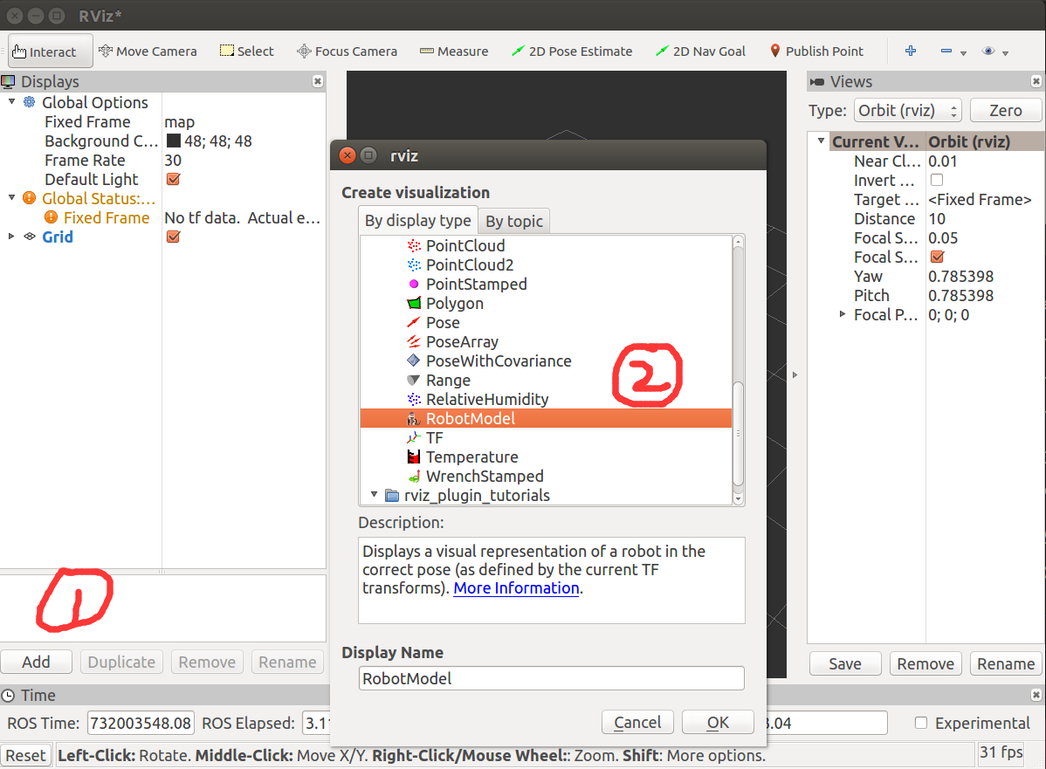Click the minus remove-tool icon
1046x769 pixels.
coord(946,51)
